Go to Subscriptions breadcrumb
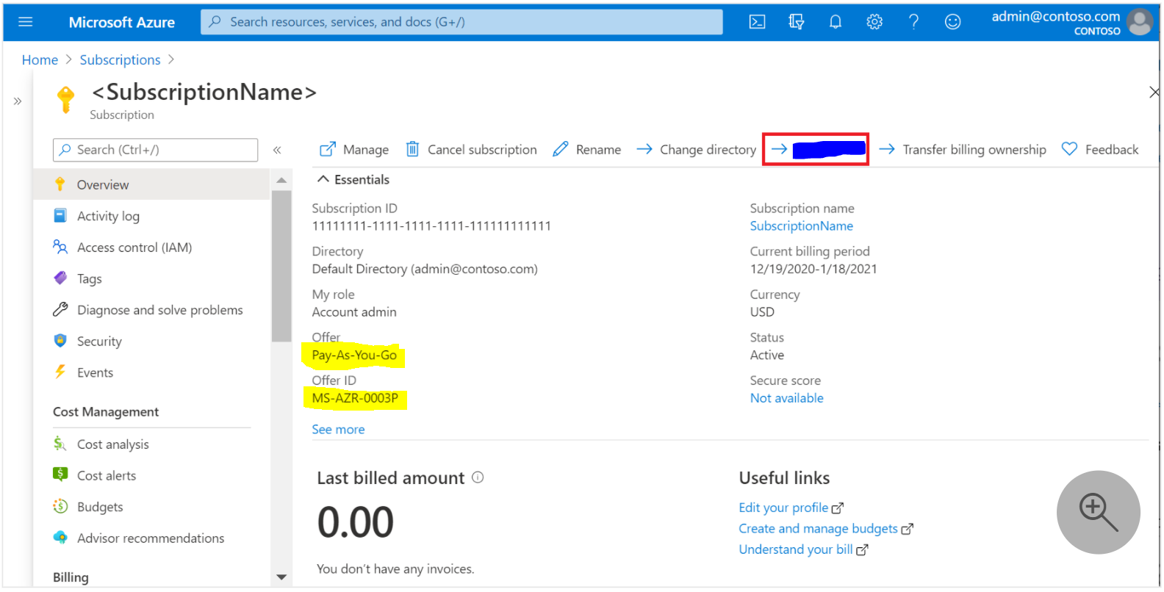The image size is (1164, 592). click(x=120, y=60)
